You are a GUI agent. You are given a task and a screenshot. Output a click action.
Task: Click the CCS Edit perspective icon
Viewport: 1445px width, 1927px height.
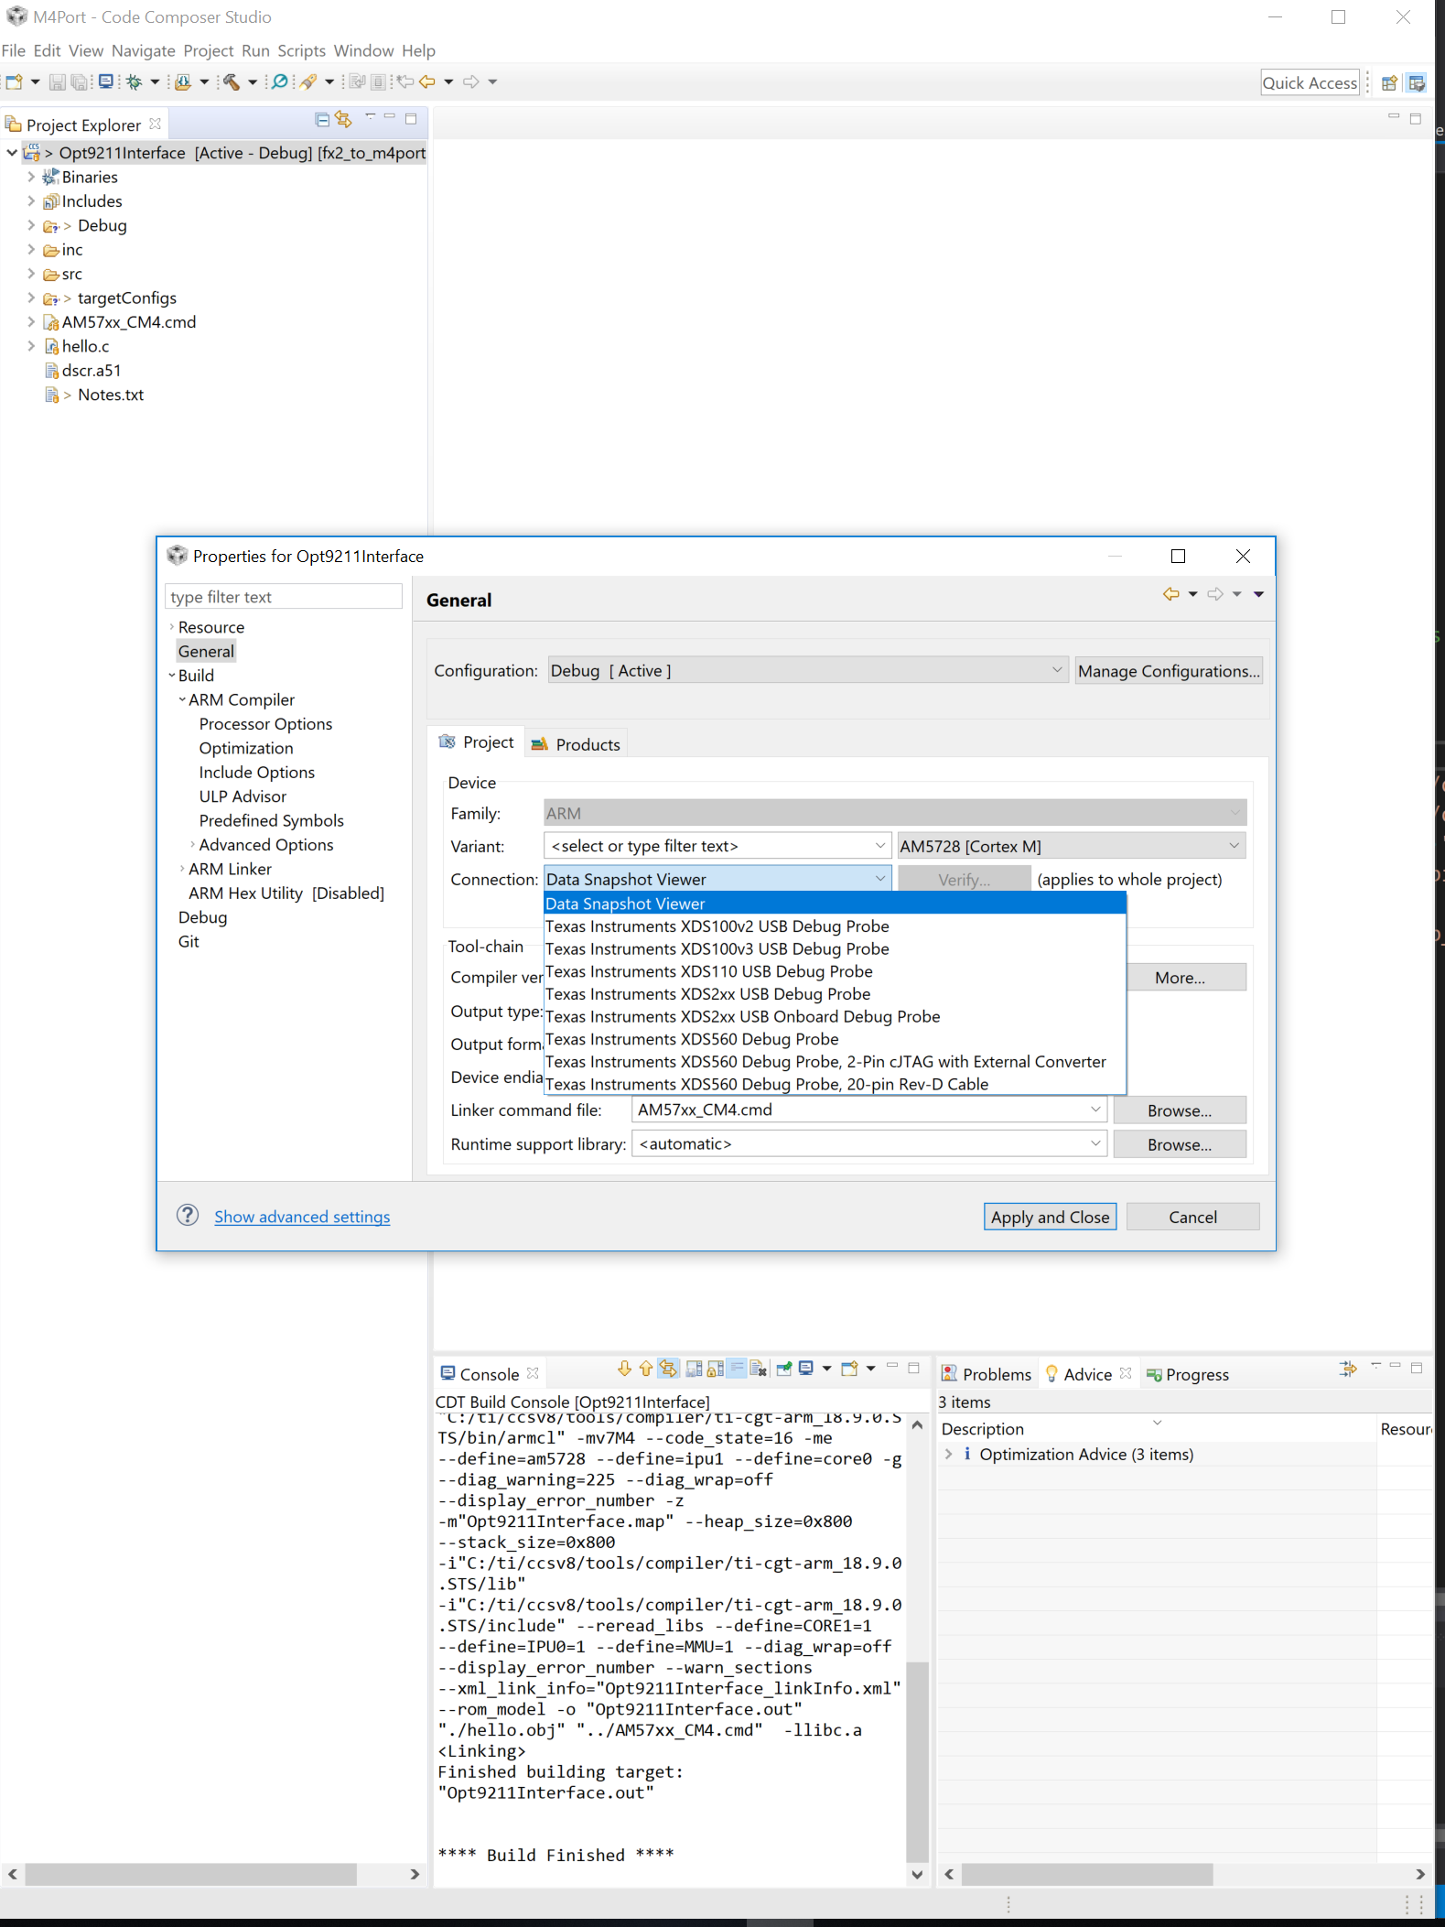coord(1417,83)
